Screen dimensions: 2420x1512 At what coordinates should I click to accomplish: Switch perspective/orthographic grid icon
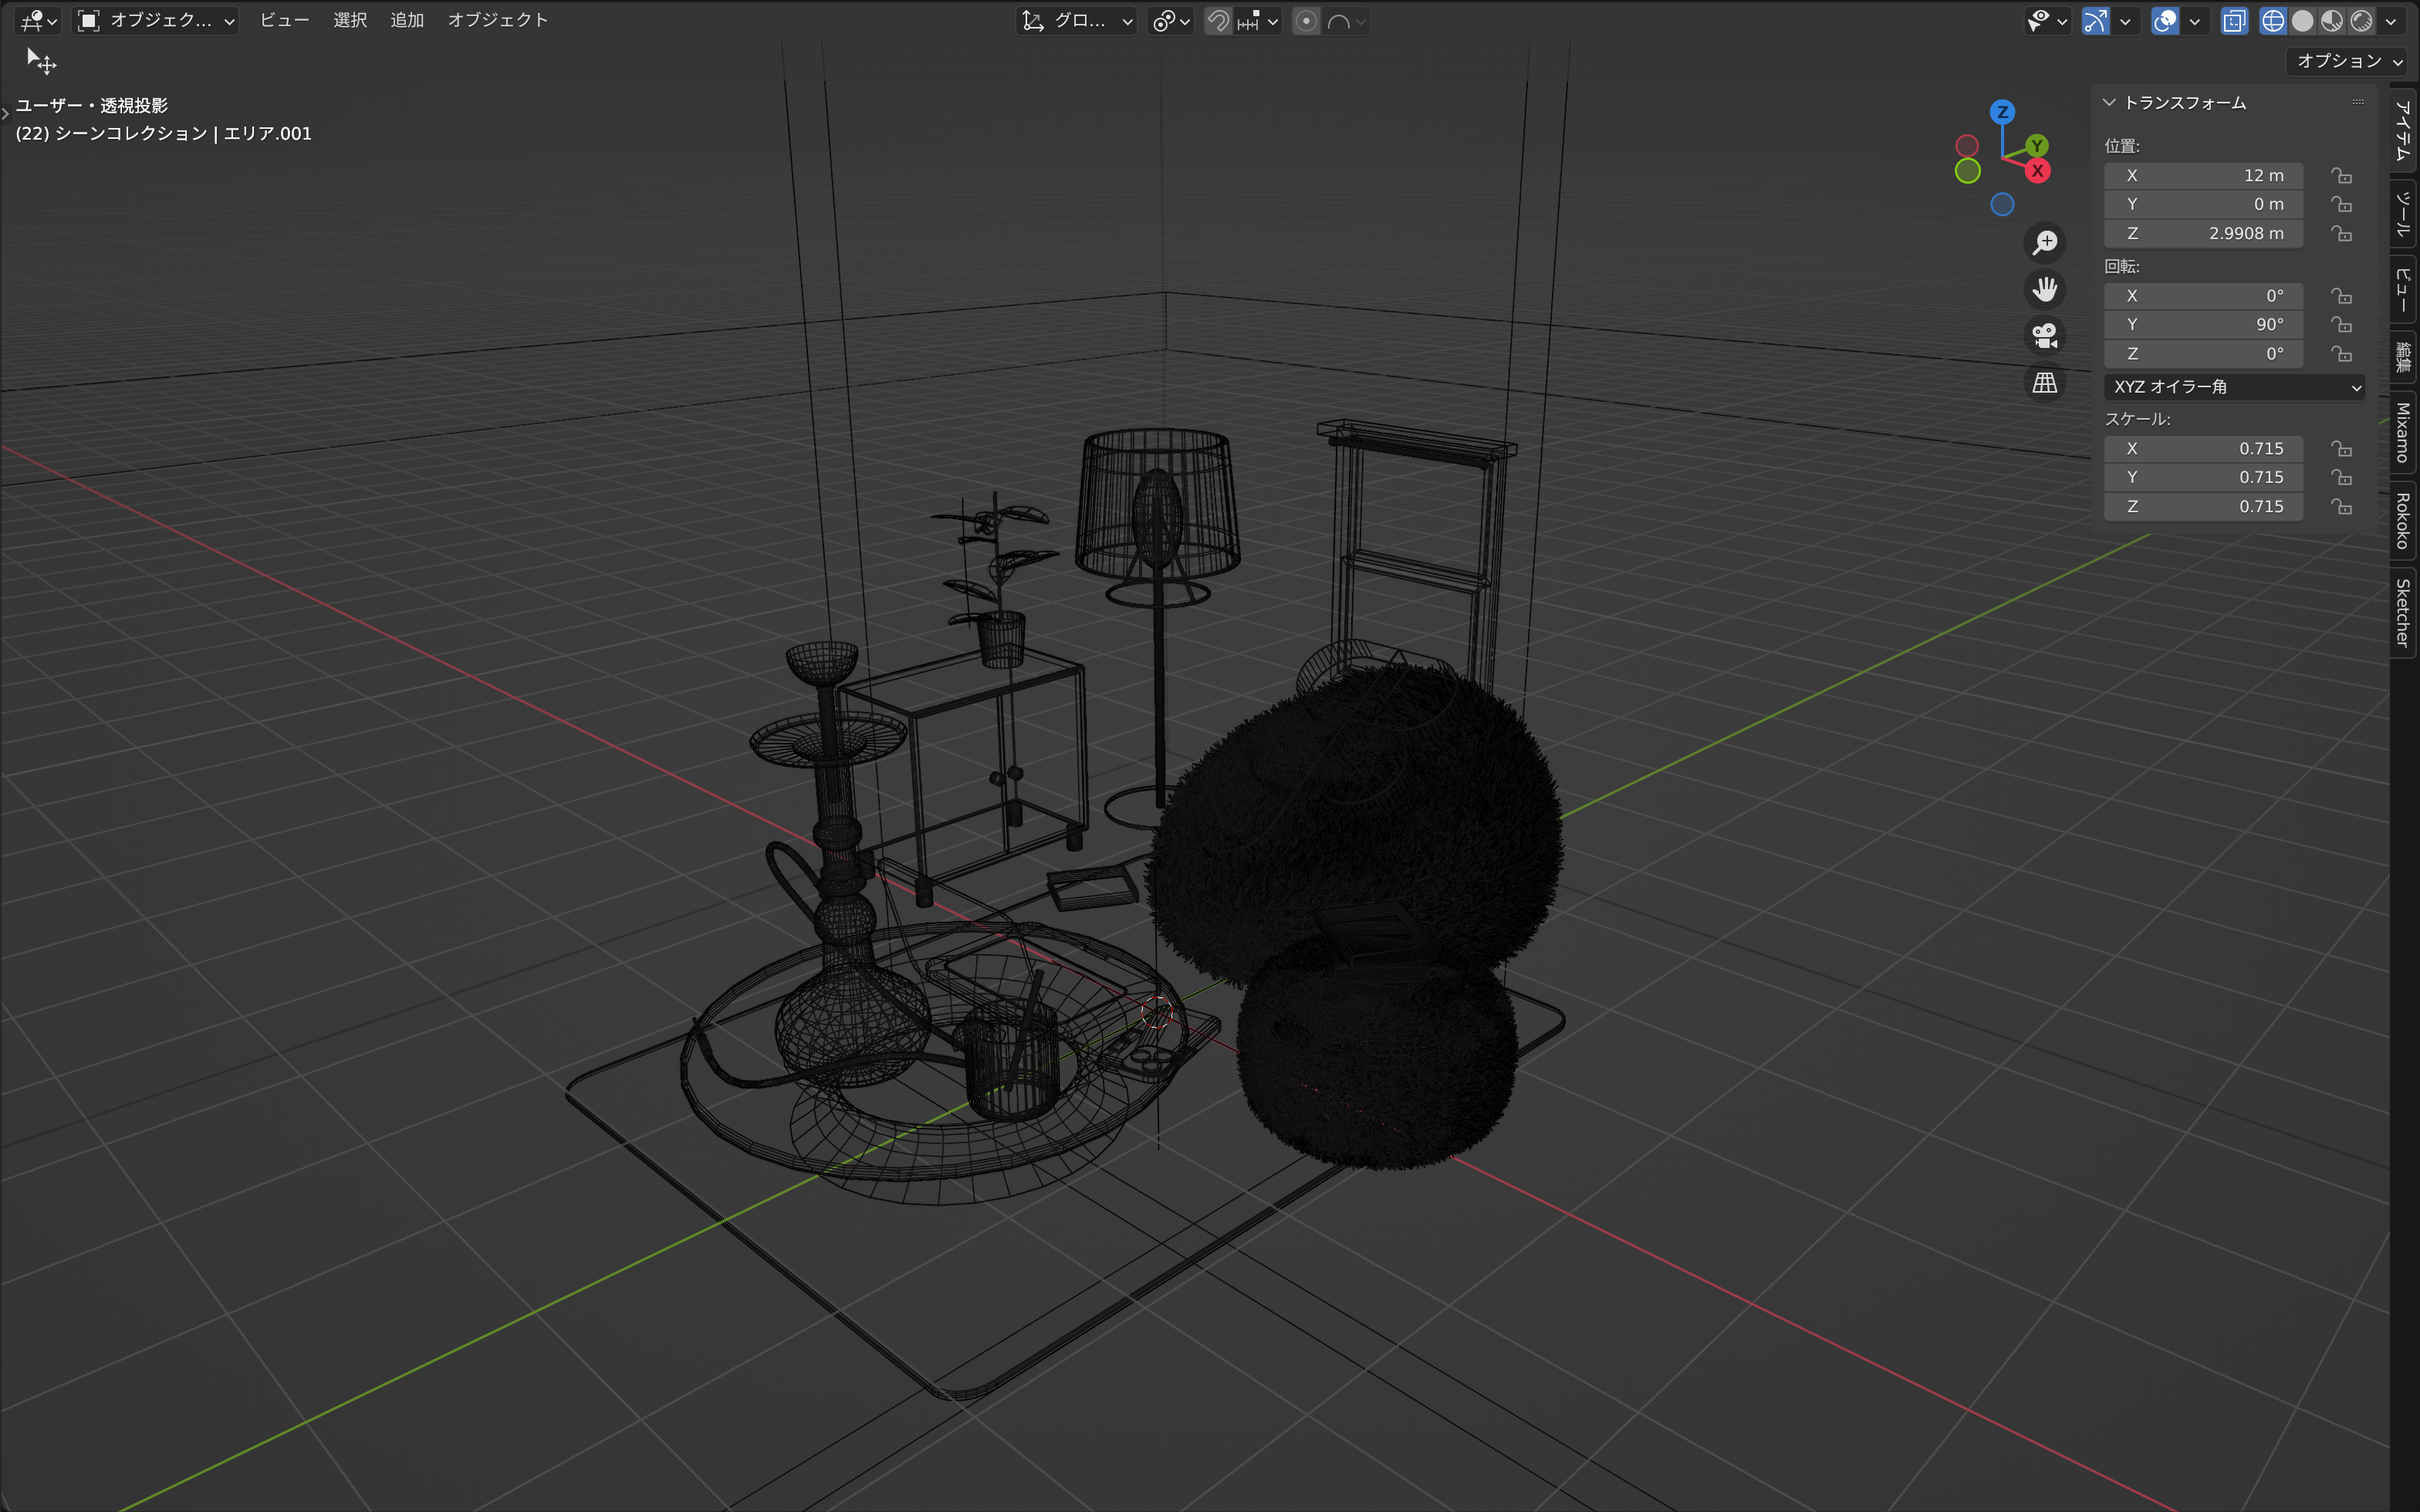[x=2045, y=382]
